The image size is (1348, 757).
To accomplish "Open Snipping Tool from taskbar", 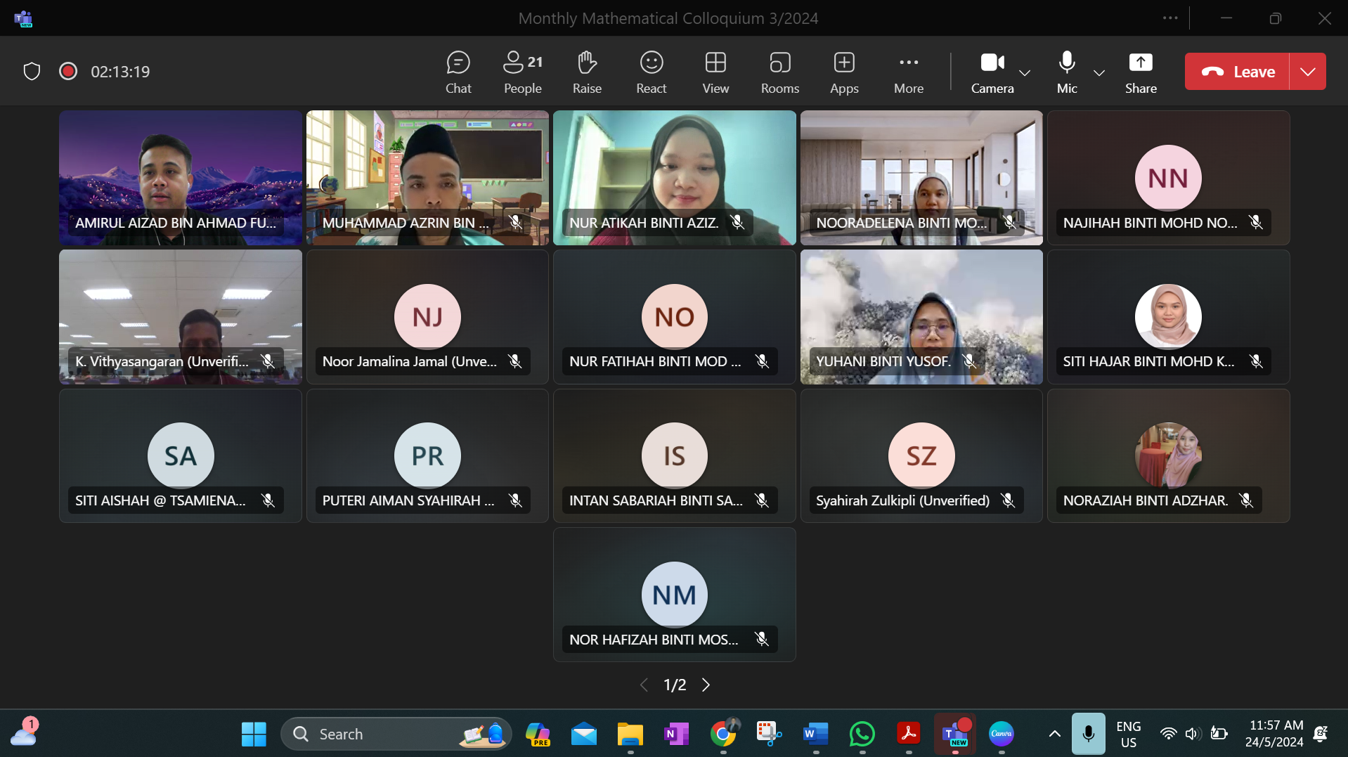I will click(769, 734).
